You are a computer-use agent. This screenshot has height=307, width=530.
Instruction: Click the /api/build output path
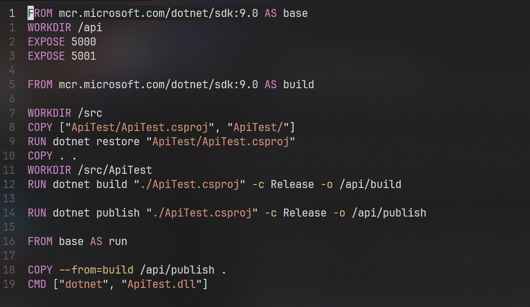(370, 184)
